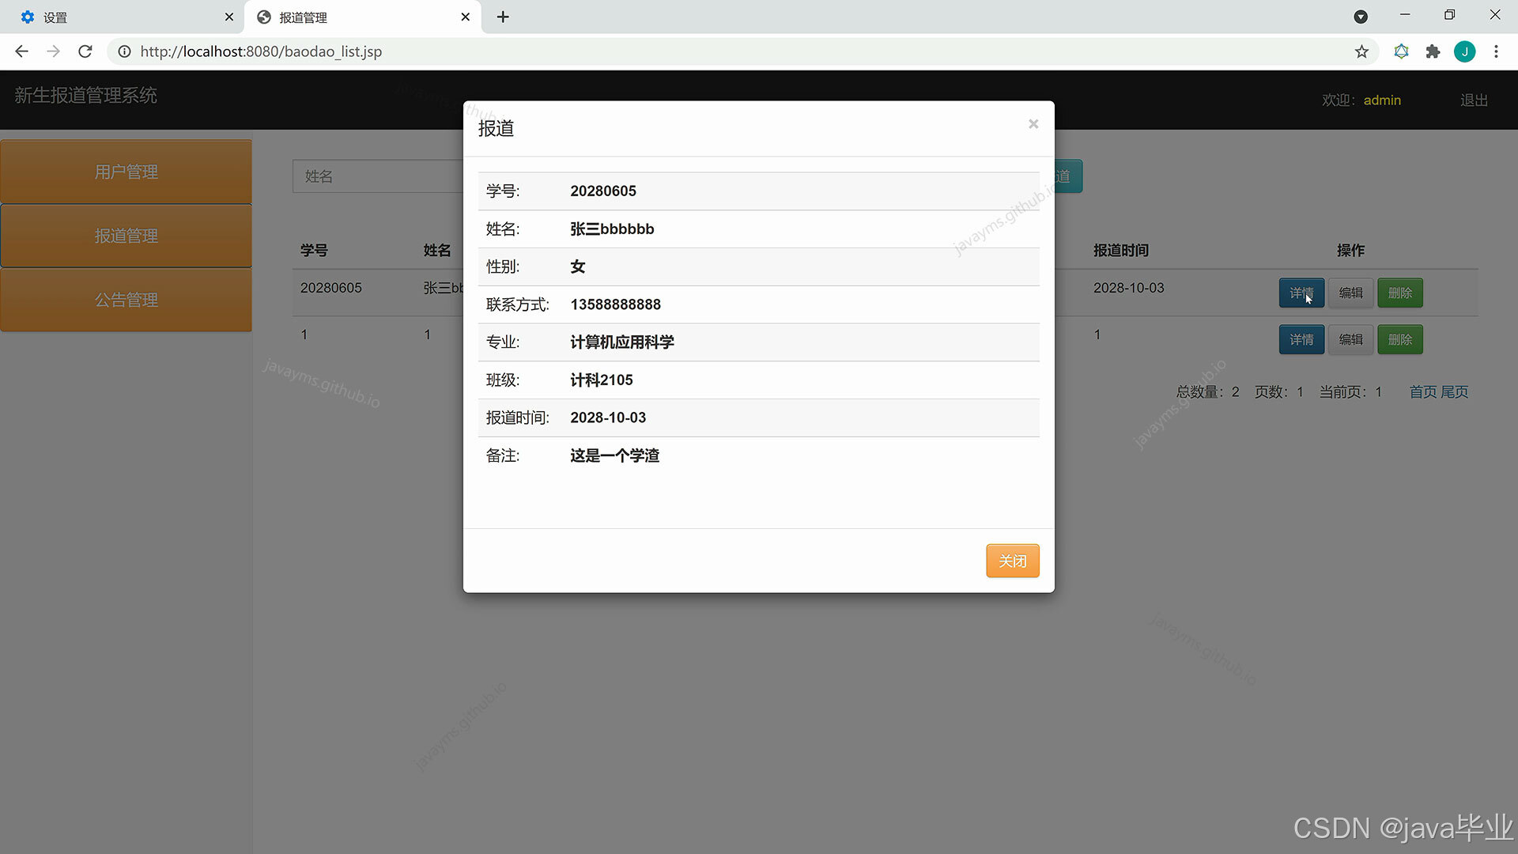This screenshot has width=1518, height=854.
Task: Click the tab search dropdown arrow
Action: [1361, 17]
